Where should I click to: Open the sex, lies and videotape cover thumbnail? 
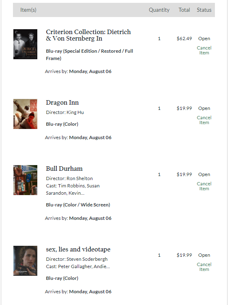point(25,261)
